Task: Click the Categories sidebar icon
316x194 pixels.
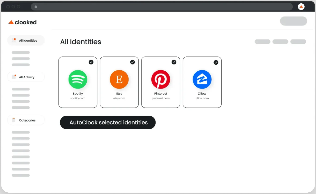Action: click(x=14, y=120)
